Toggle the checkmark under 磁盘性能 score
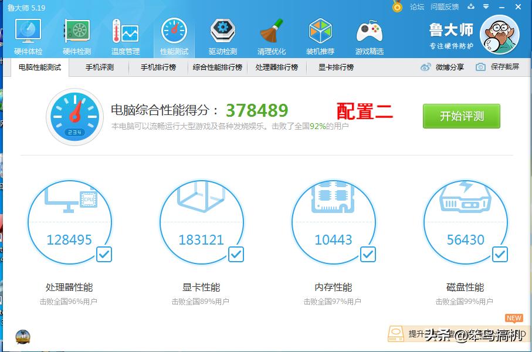This screenshot has width=532, height=352. click(x=500, y=255)
